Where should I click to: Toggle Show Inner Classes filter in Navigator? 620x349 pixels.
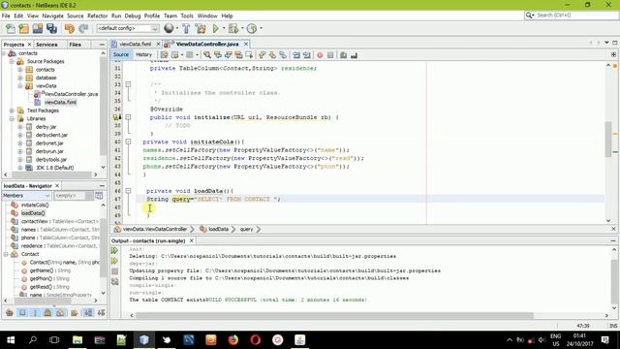pos(60,312)
